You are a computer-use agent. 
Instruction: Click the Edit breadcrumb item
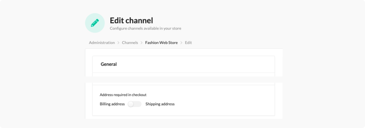point(188,43)
